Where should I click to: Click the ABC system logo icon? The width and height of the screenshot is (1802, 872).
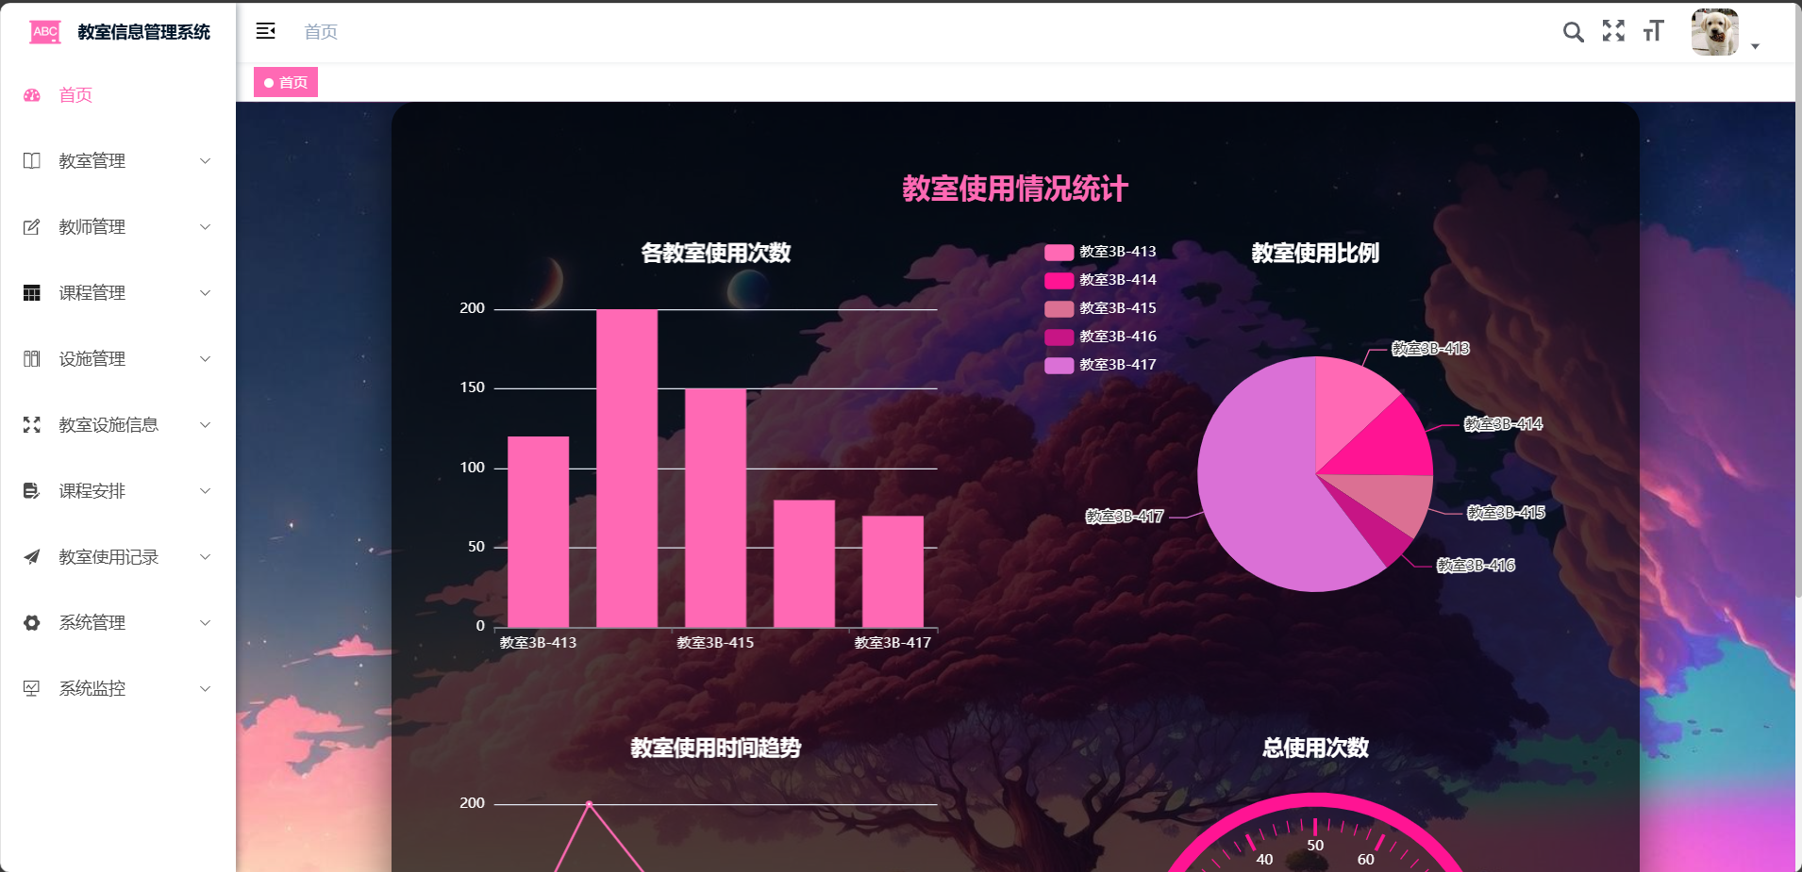point(44,32)
